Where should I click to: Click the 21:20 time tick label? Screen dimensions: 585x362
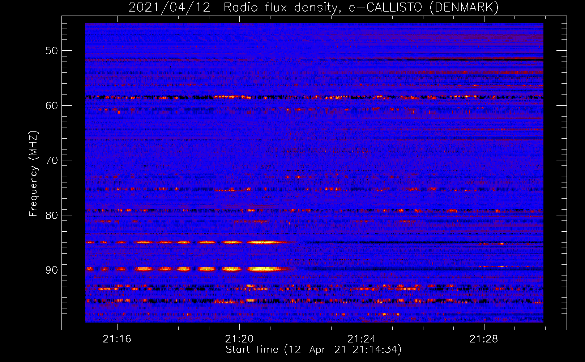click(239, 339)
